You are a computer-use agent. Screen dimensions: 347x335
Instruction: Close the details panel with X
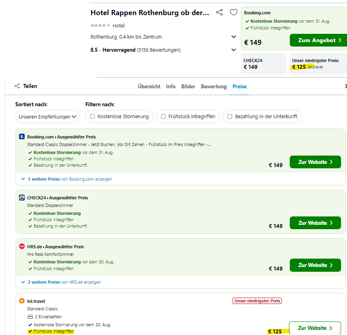[345, 86]
